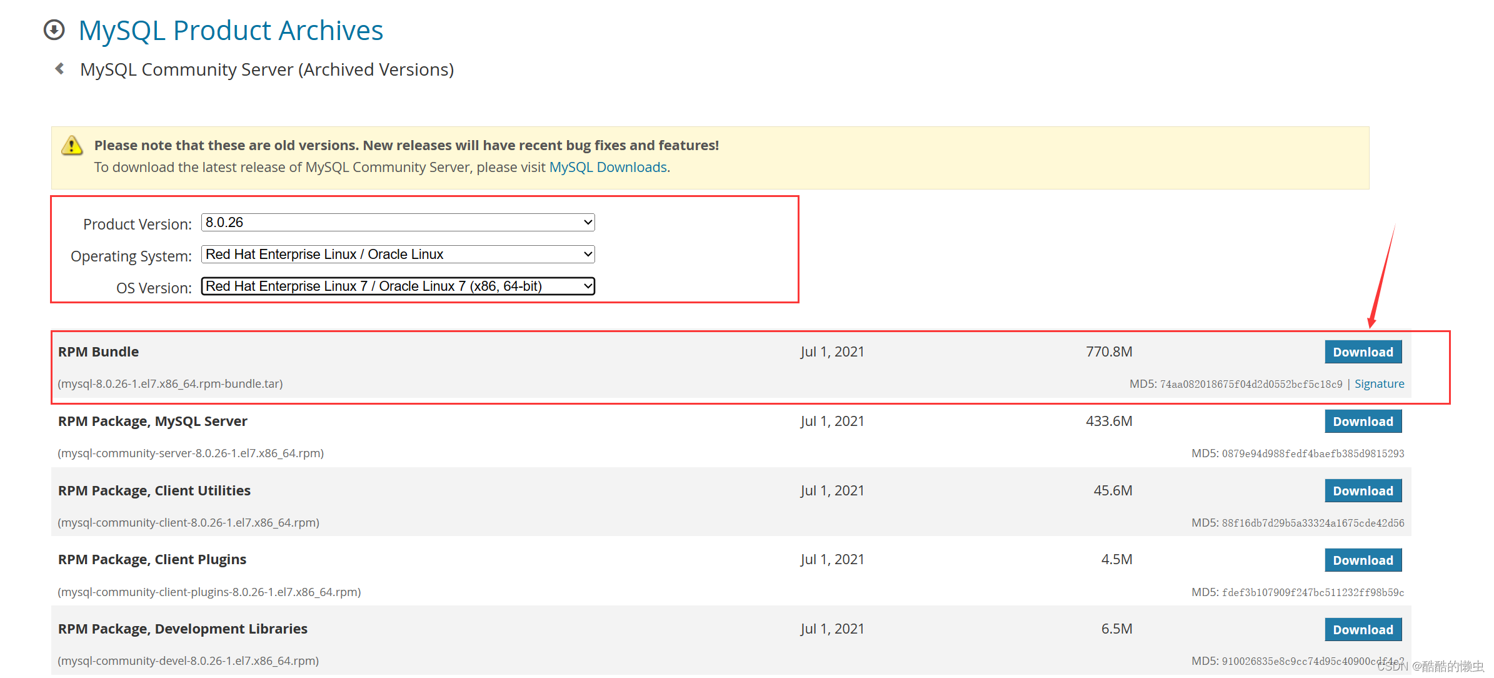Click the back chevron arrow icon
The image size is (1494, 678).
point(60,69)
